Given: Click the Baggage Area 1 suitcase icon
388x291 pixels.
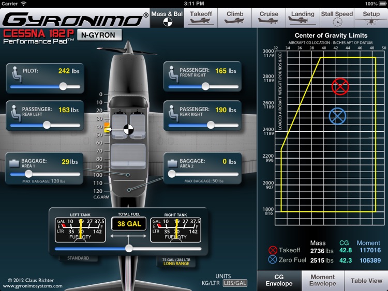Looking at the screenshot, I should pos(14,163).
